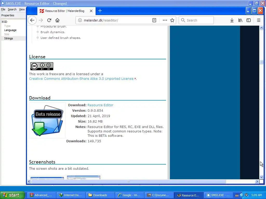Switch to Internet Do... taskbar window
The image size is (266, 199).
(71, 195)
